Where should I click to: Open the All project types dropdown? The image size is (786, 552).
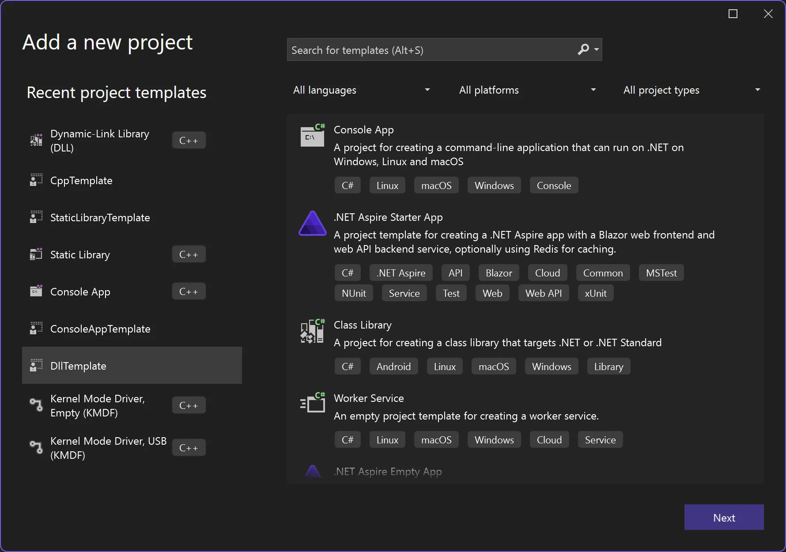pos(692,90)
